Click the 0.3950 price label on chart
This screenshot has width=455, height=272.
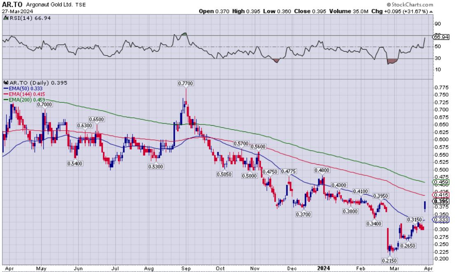tap(381, 196)
